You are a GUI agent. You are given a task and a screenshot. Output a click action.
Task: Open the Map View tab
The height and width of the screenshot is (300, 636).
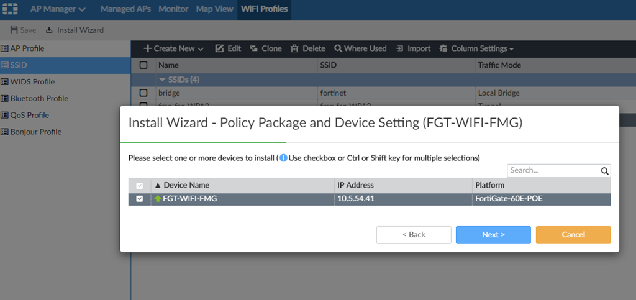pos(214,9)
